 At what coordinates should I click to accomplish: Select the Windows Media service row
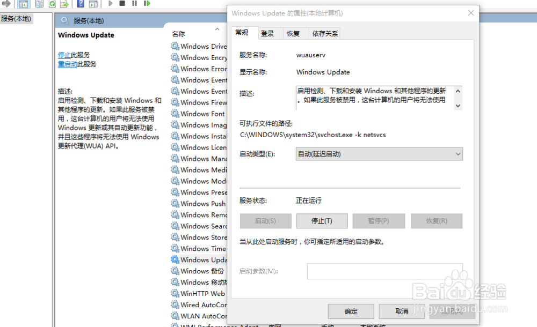click(x=199, y=170)
